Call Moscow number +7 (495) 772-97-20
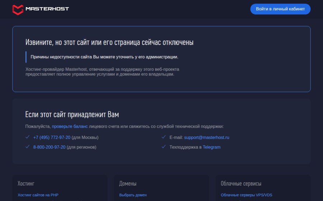323x201 pixels. click(x=52, y=137)
